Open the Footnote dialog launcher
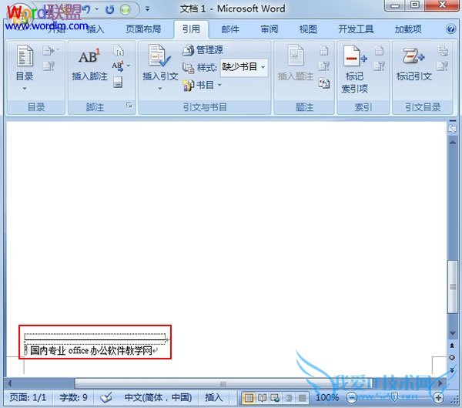This screenshot has width=462, height=408. [129, 105]
